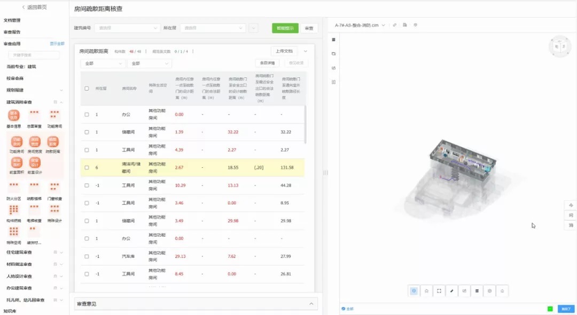Open the 前室面积 check icon
577x315 pixels.
click(17, 163)
